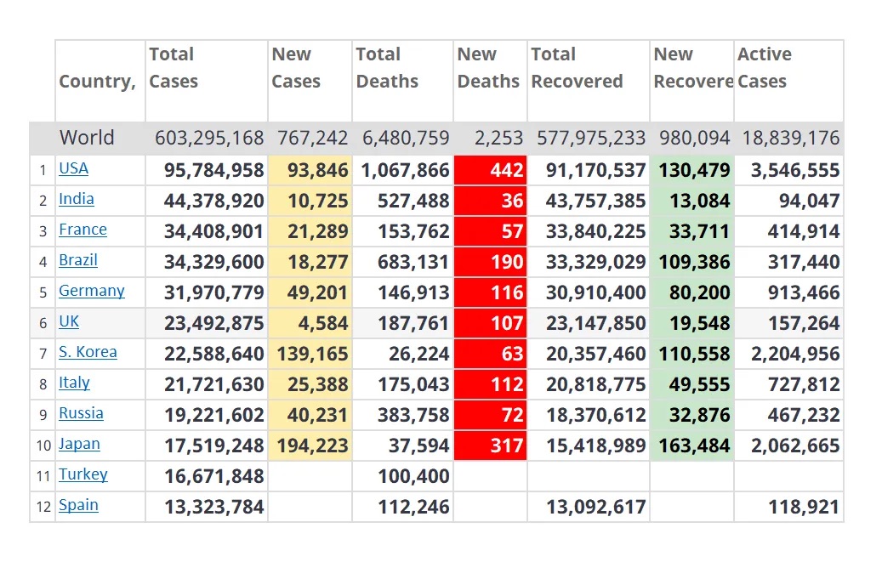882x562 pixels.
Task: Open the Spain country link
Action: pos(79,506)
